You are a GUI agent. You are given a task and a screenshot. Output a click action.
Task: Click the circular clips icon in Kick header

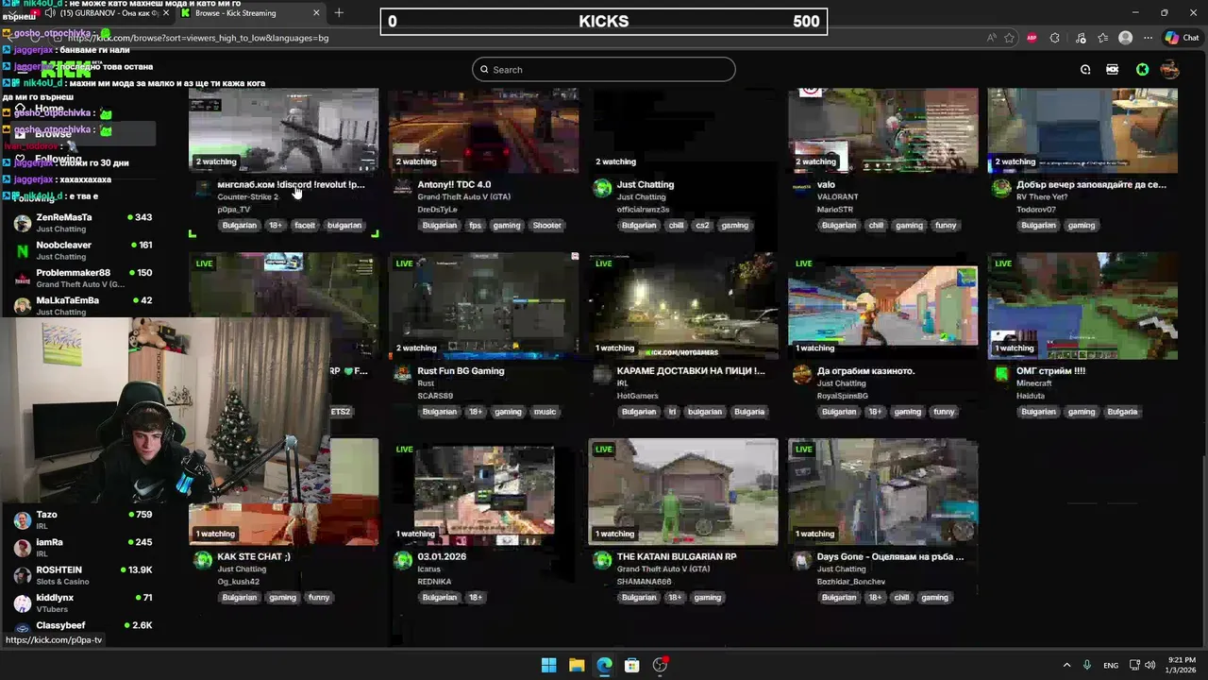[x=1085, y=69]
